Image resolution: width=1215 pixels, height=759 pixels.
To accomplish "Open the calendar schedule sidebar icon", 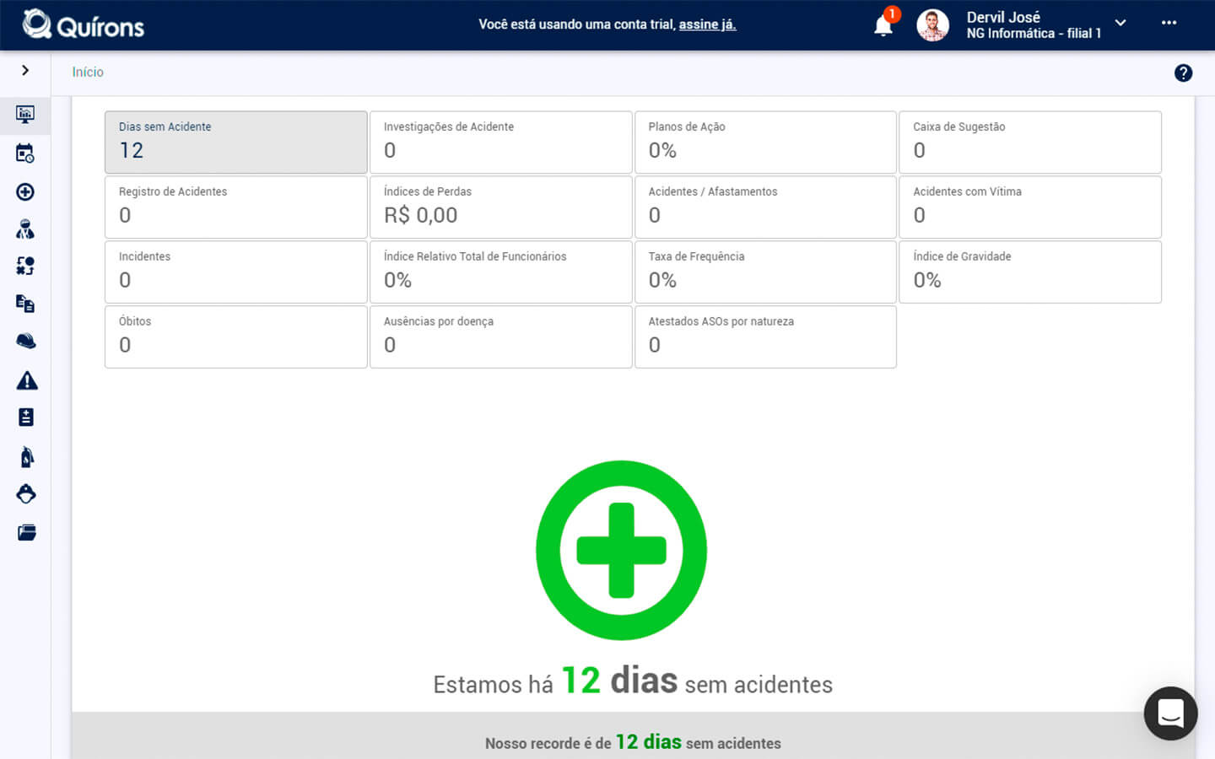I will (25, 153).
